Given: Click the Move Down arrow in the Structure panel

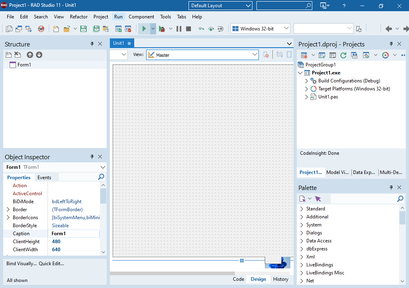Looking at the screenshot, I should 39,55.
